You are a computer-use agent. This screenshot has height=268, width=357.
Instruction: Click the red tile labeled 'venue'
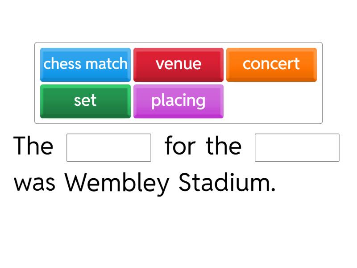tap(178, 64)
